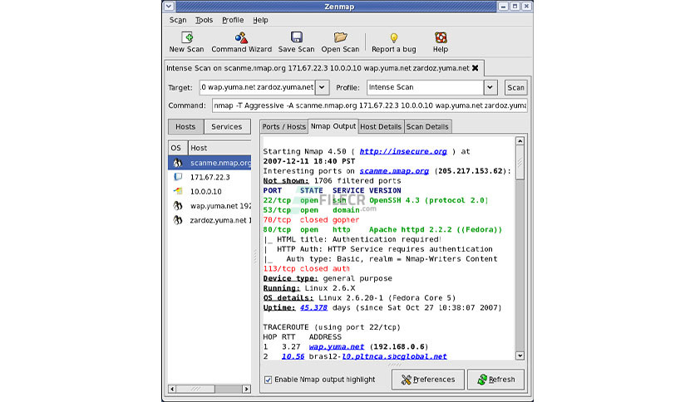Open the Scan menu
The height and width of the screenshot is (402, 695).
[178, 20]
